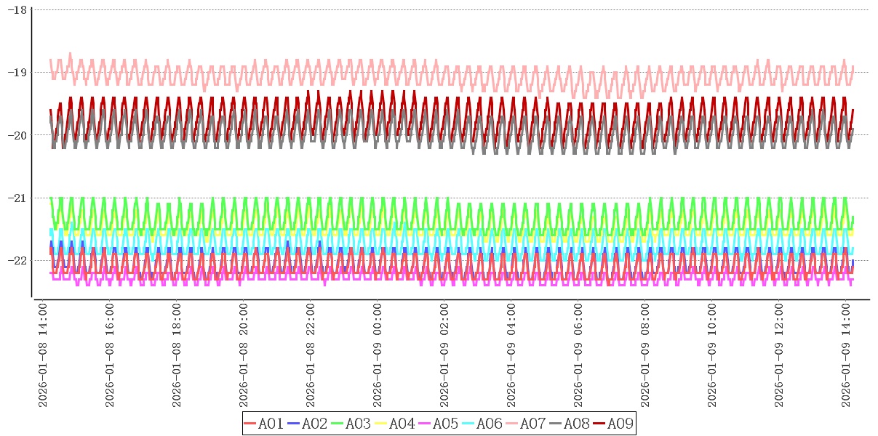Select the 2026-01-09 14:00 final tick label
The height and width of the screenshot is (436, 878).
tap(846, 355)
